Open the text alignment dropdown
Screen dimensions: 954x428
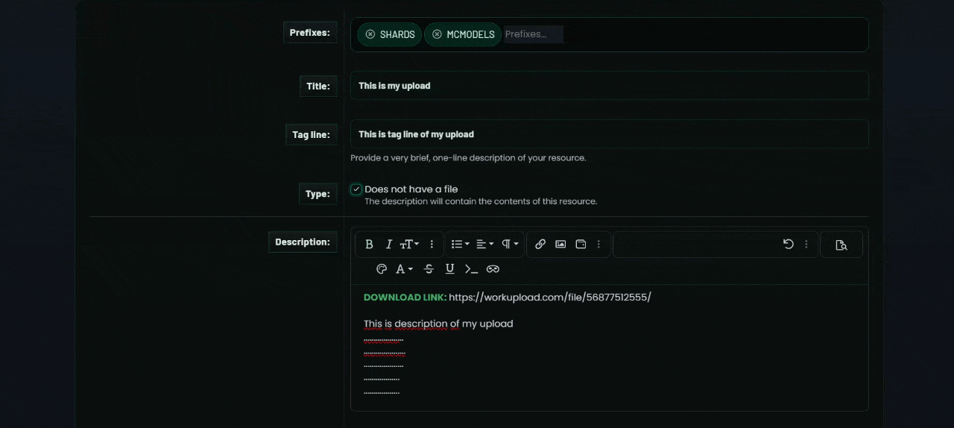pyautogui.click(x=484, y=244)
